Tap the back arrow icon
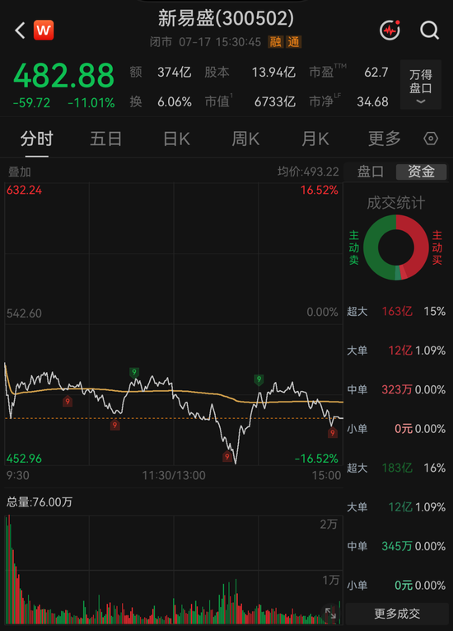Image resolution: width=453 pixels, height=631 pixels. coord(20,31)
